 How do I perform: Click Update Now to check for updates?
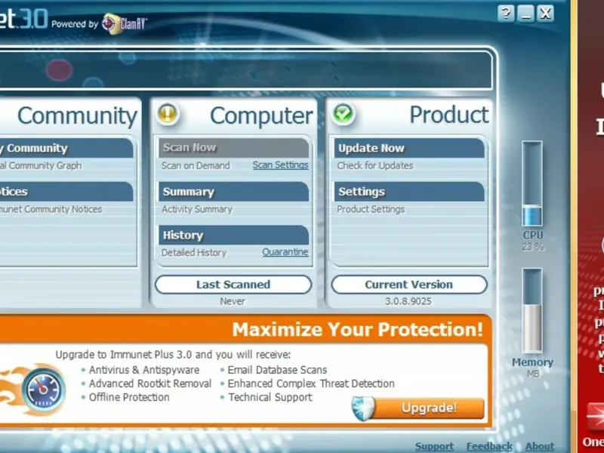[x=409, y=148]
